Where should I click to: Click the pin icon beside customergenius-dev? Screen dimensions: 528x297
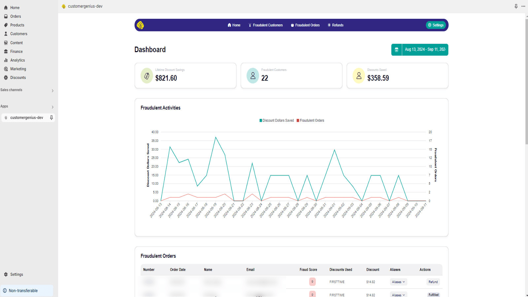pyautogui.click(x=51, y=118)
